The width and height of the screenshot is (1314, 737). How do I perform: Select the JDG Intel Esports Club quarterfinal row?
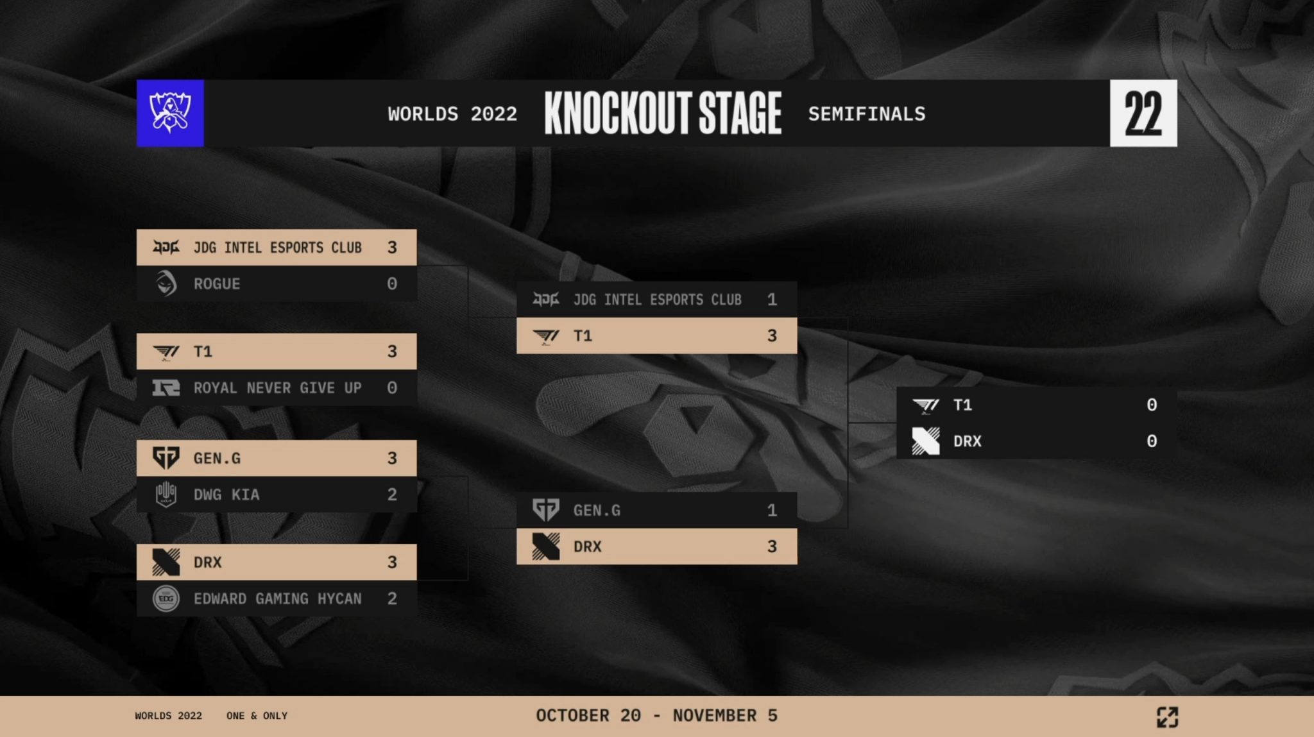(277, 248)
